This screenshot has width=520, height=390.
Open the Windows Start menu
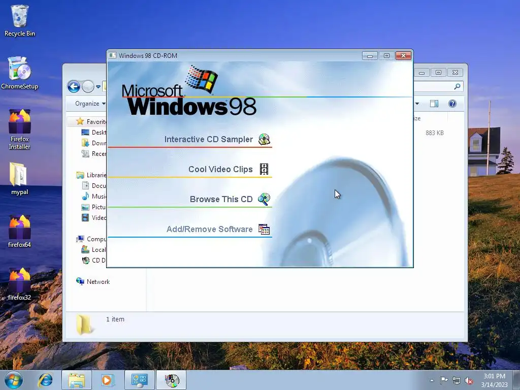click(x=13, y=380)
